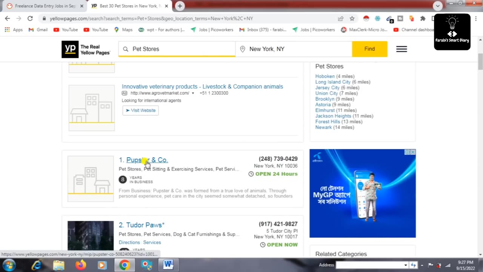The image size is (483, 272).
Task: Open the wpt - For authors bookmark
Action: click(162, 29)
